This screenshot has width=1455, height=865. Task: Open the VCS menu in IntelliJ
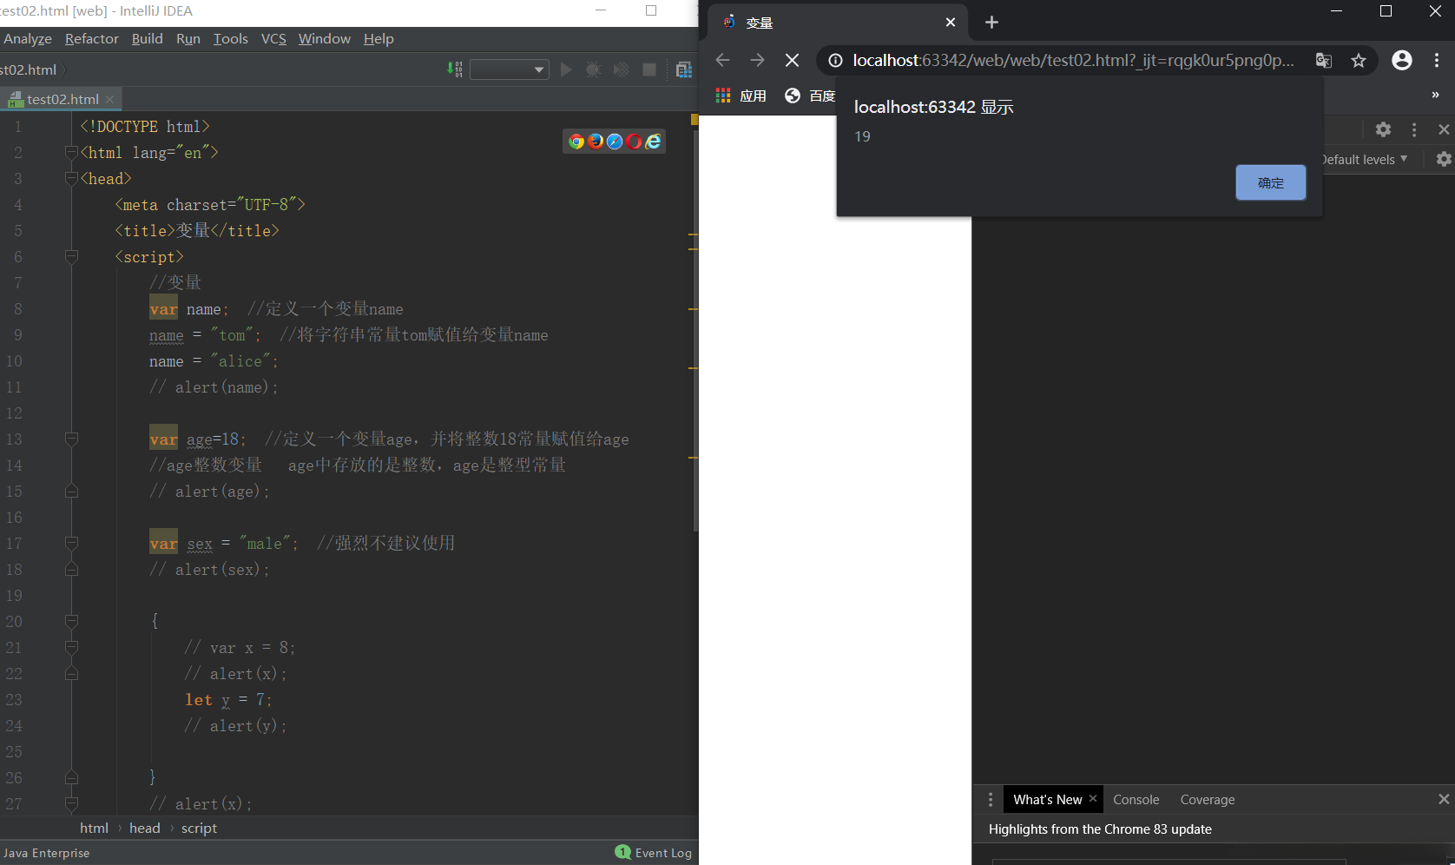click(273, 38)
